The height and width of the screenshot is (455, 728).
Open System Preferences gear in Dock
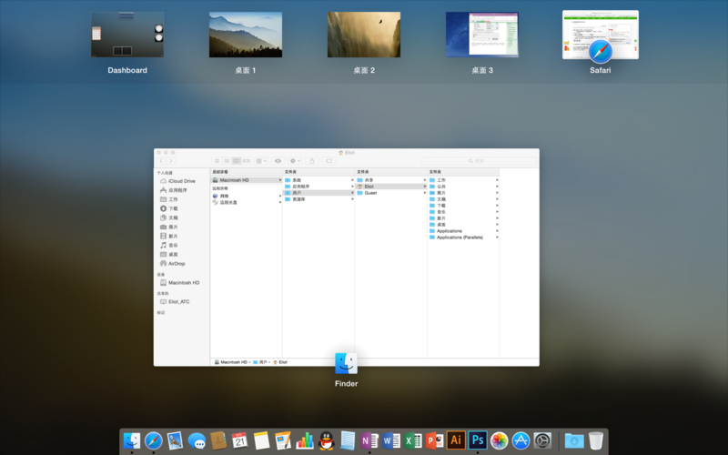point(542,440)
